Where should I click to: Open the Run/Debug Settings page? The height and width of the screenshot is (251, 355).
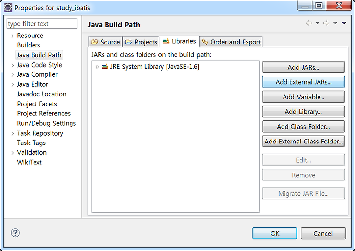(46, 123)
